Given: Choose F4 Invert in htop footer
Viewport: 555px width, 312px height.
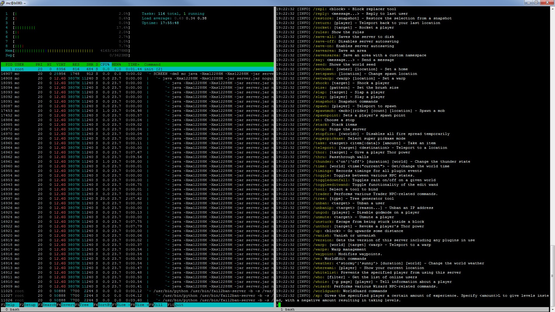Looking at the screenshot, I should click(x=66, y=305).
